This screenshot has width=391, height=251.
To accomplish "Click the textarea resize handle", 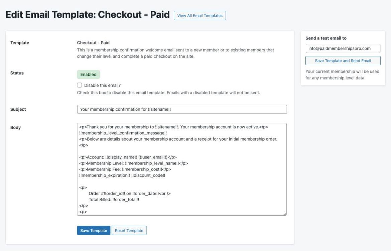I will 285,214.
